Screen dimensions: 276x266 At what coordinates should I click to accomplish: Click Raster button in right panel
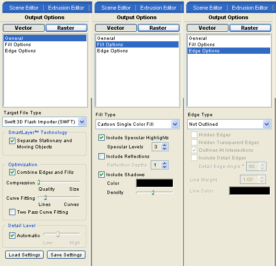pos(250,28)
